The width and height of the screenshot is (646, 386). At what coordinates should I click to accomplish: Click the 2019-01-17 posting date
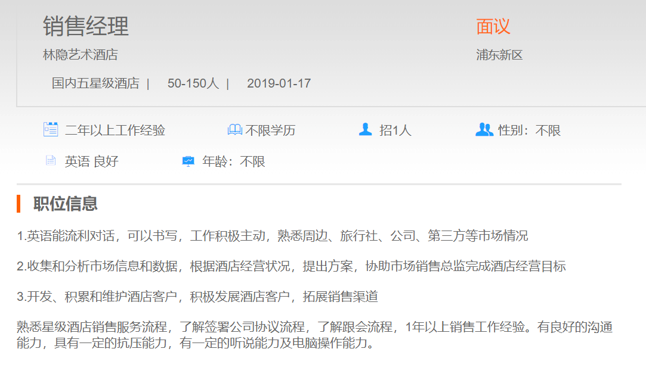click(x=279, y=83)
